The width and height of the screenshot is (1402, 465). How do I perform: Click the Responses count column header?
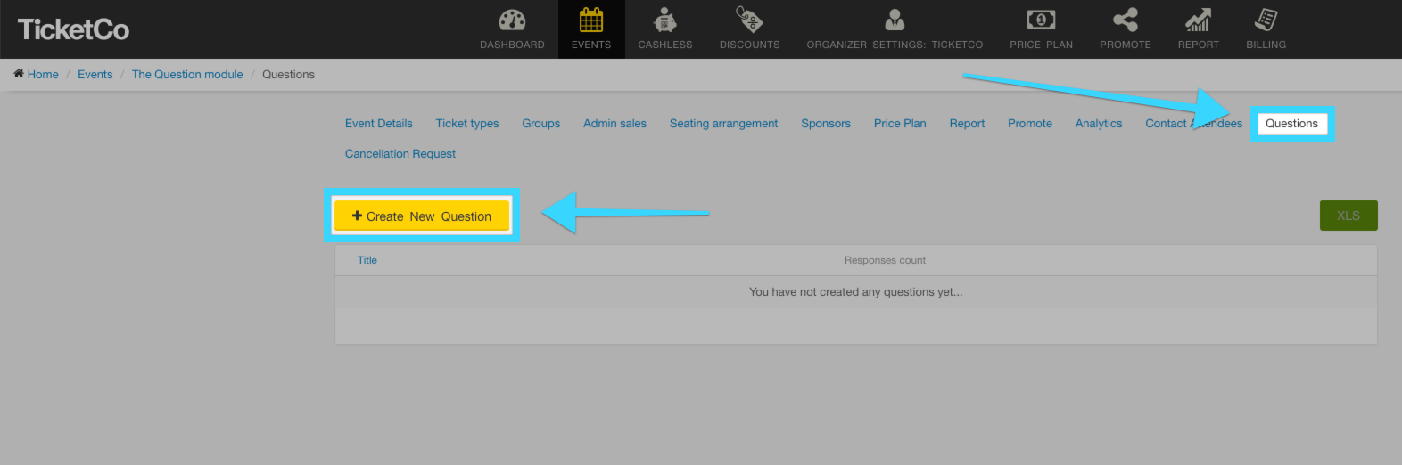click(885, 260)
